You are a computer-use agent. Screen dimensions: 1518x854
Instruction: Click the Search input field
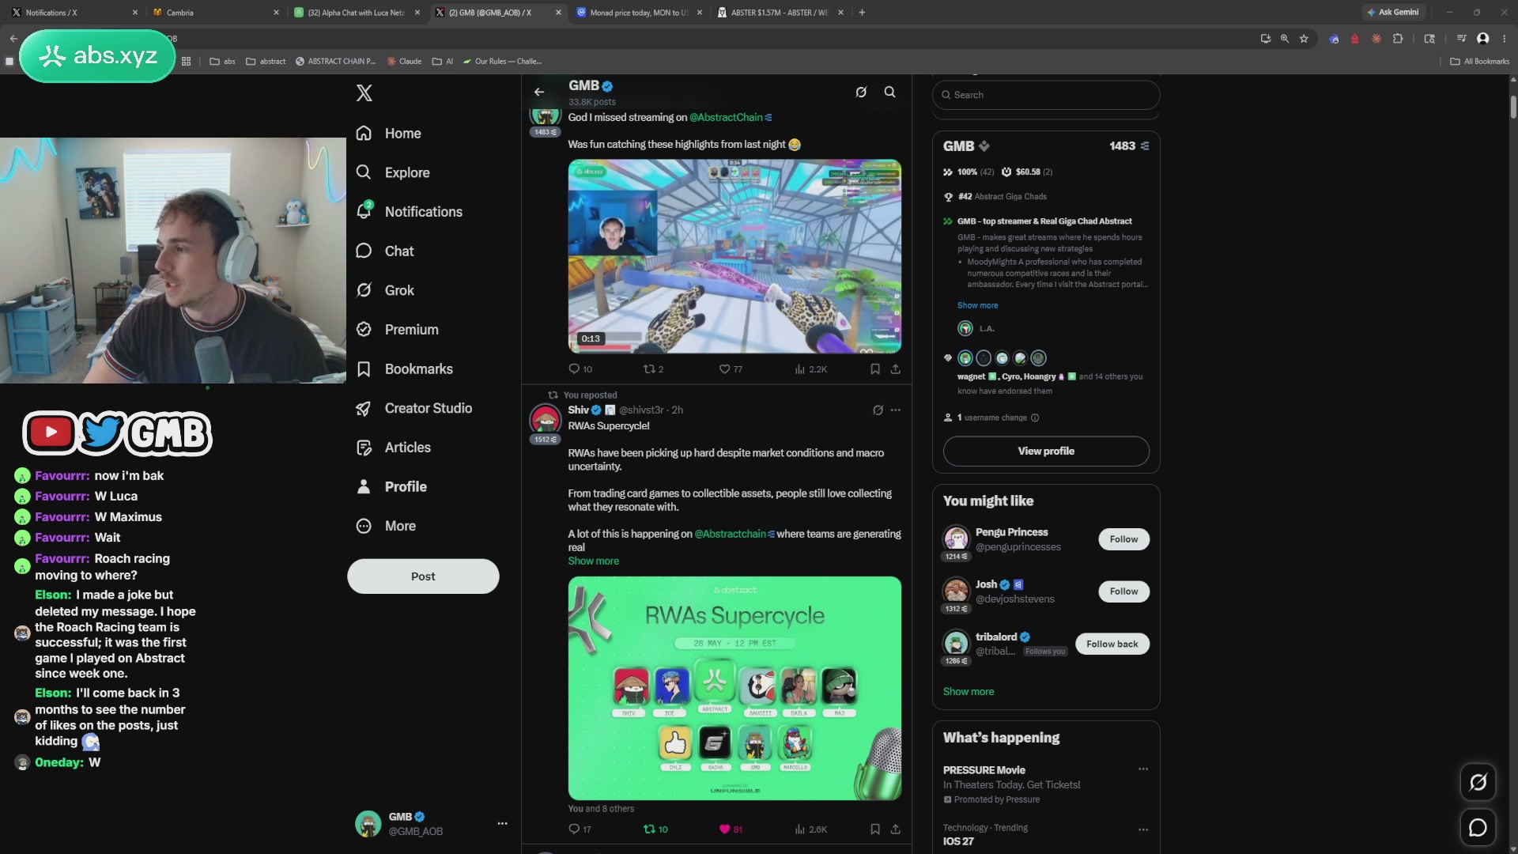(x=1046, y=95)
